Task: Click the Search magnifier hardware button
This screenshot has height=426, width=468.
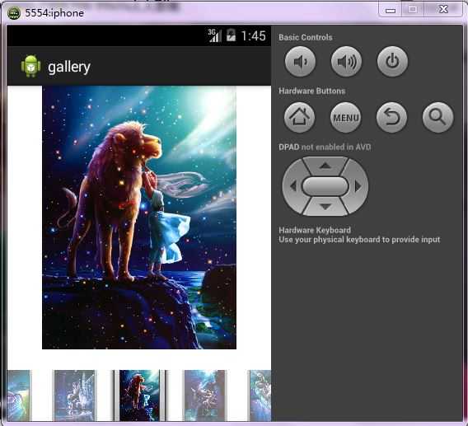Action: tap(438, 117)
